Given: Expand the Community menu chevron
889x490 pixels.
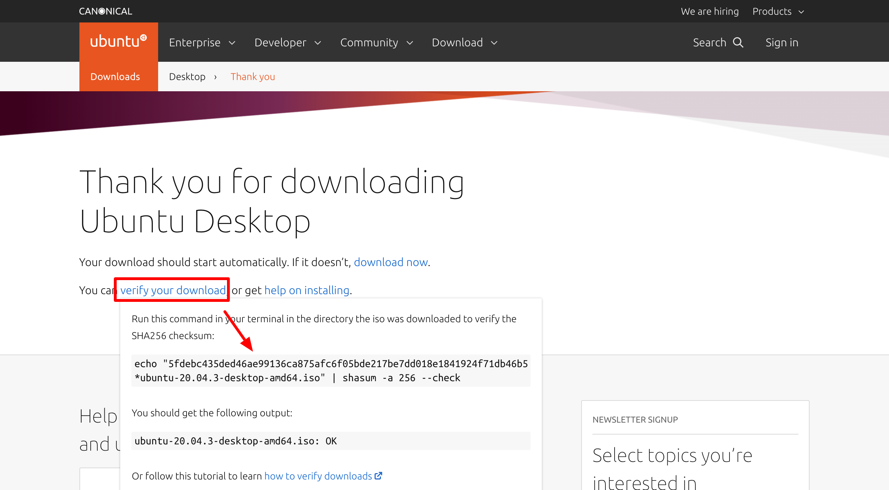Looking at the screenshot, I should click(x=410, y=43).
